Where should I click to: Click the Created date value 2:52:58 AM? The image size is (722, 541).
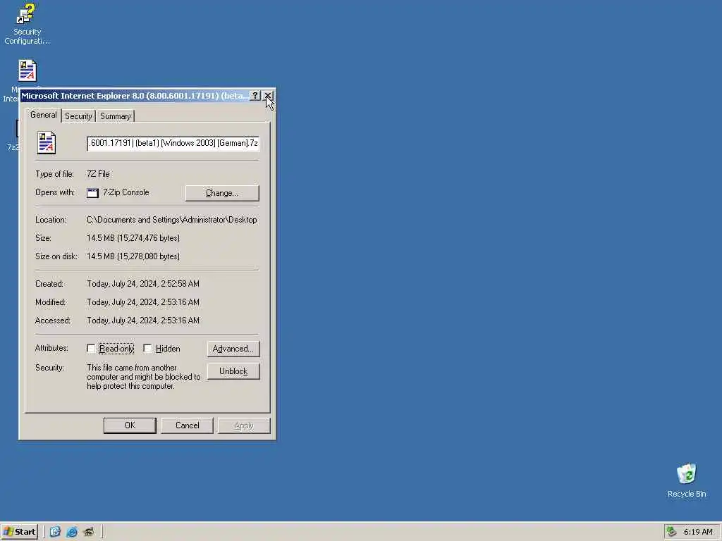click(142, 284)
